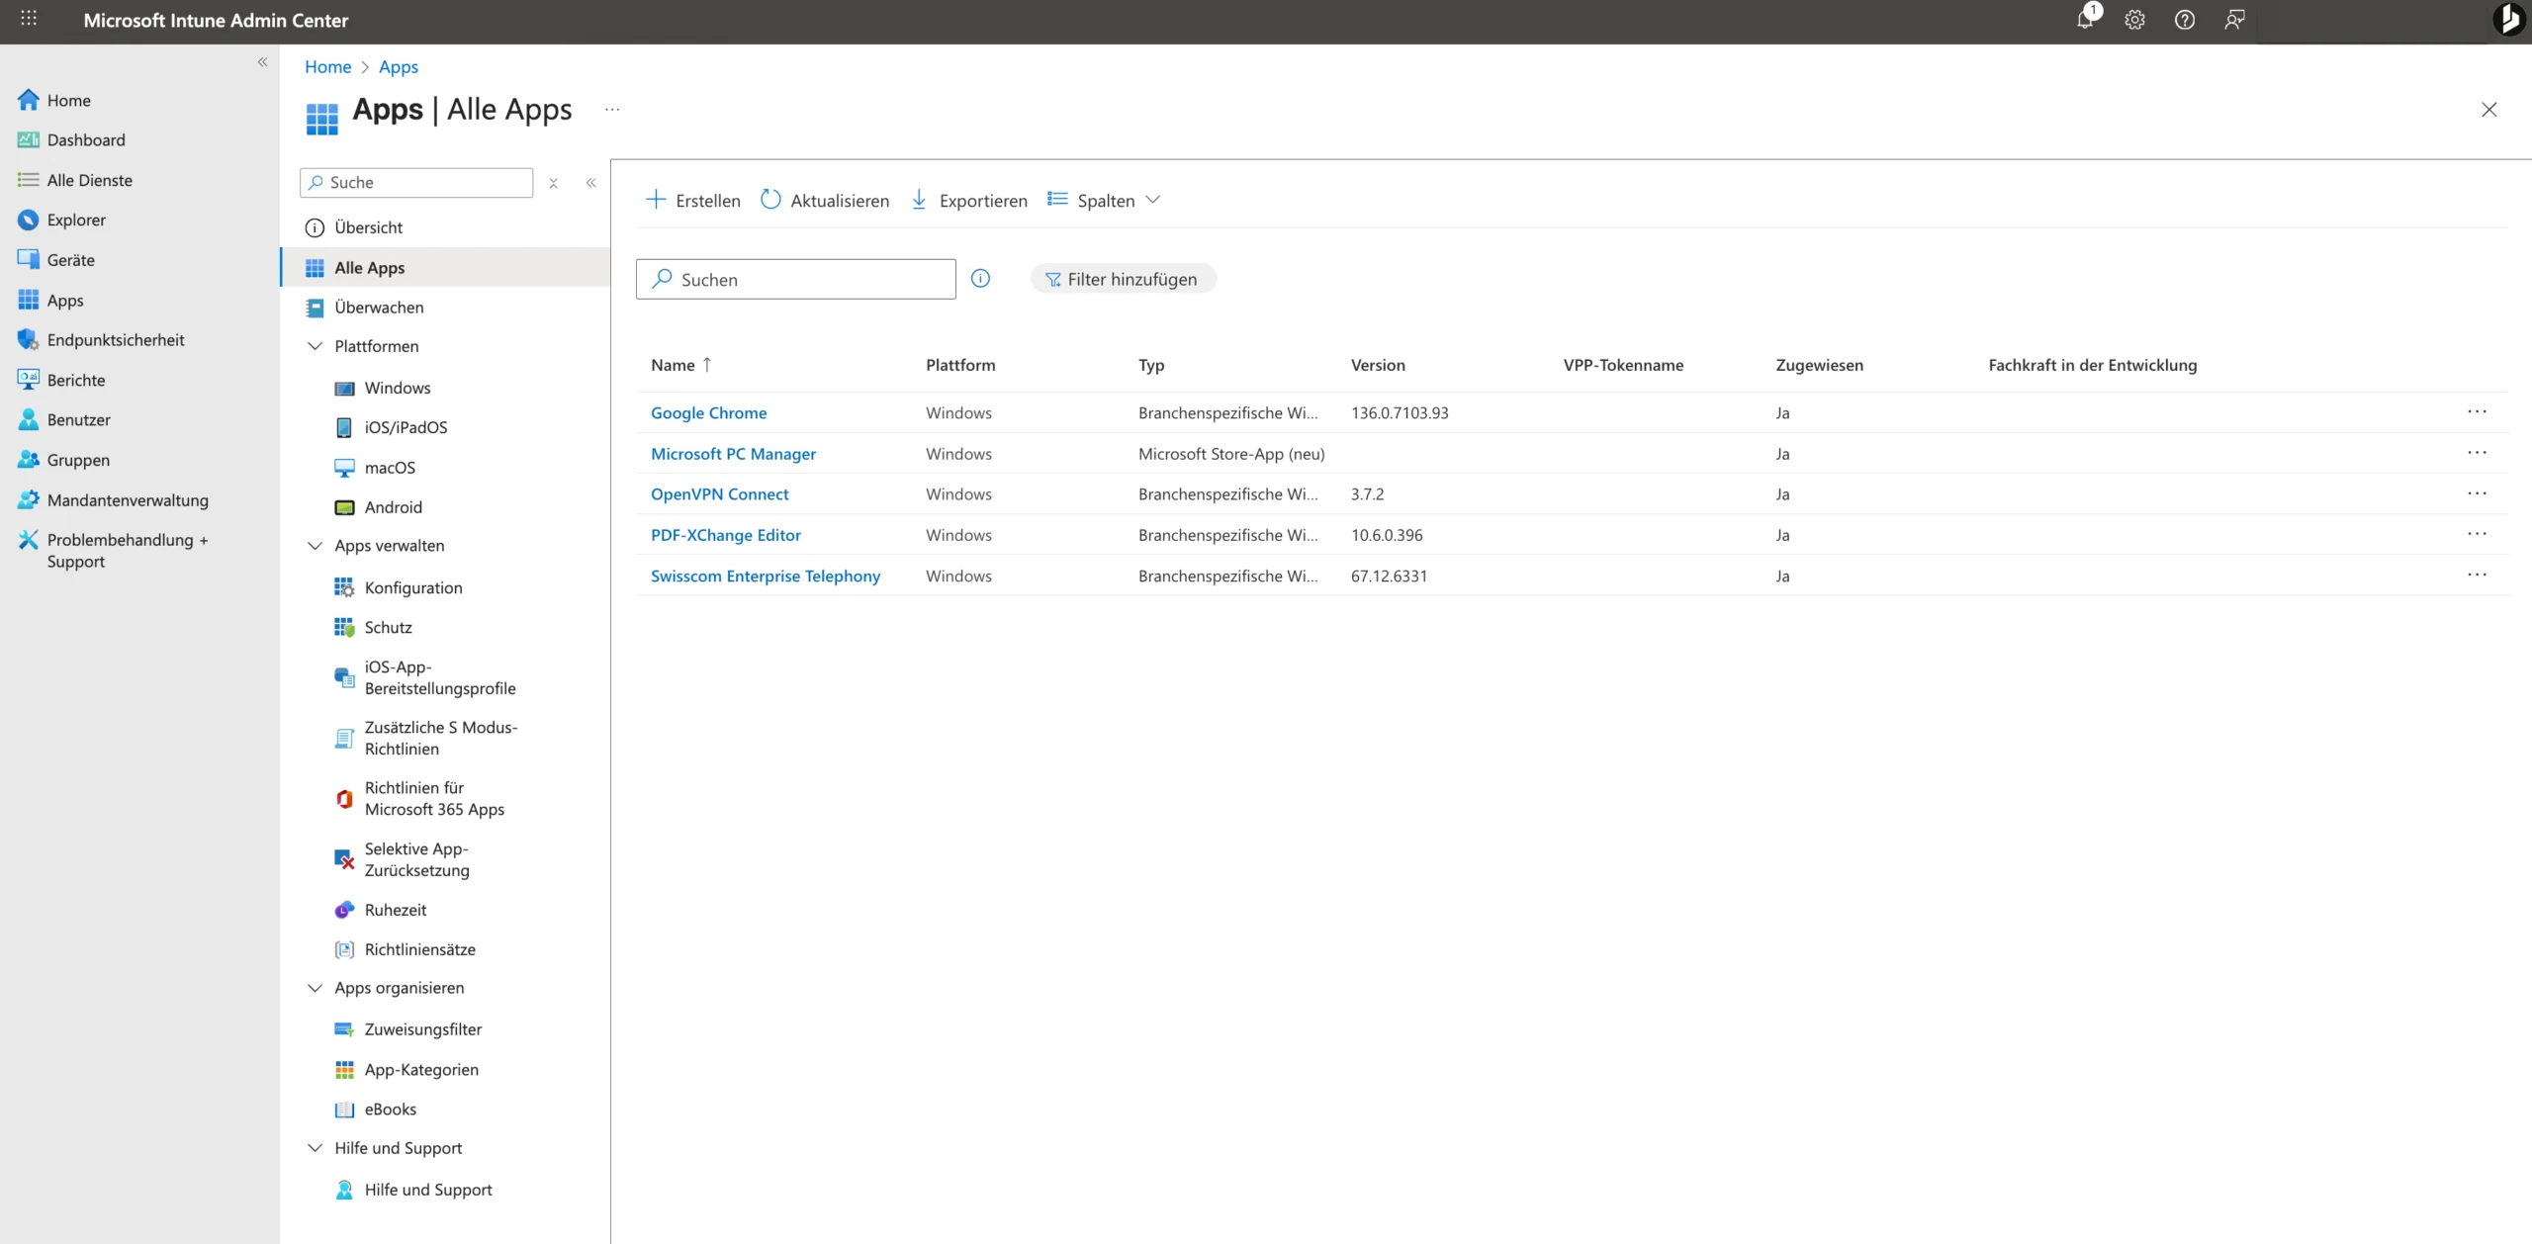
Task: Open Konfiguration under Apps verwalten
Action: coord(412,587)
